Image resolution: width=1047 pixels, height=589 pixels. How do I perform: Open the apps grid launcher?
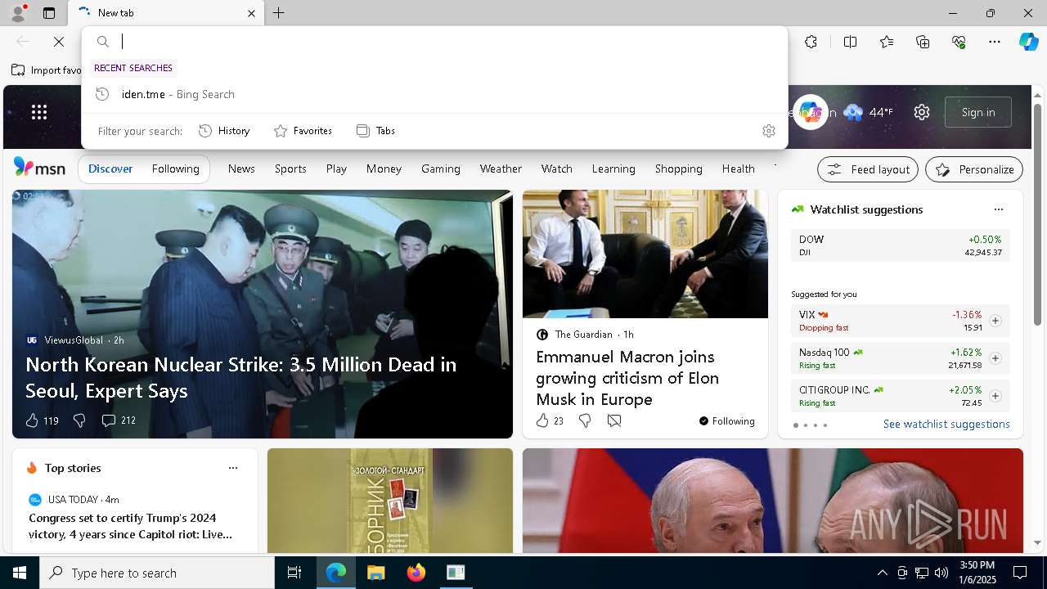(39, 112)
